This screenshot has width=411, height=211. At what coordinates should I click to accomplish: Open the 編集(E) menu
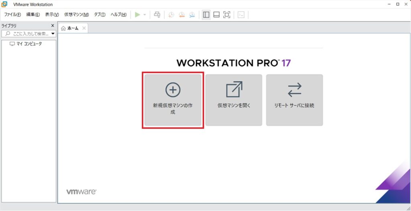click(x=33, y=15)
